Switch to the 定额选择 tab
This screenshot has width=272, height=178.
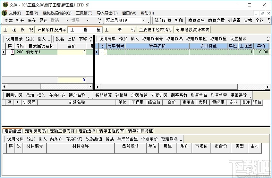pos(87,131)
